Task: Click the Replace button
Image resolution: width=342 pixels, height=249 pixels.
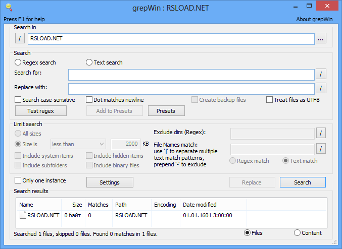Action: 252,182
